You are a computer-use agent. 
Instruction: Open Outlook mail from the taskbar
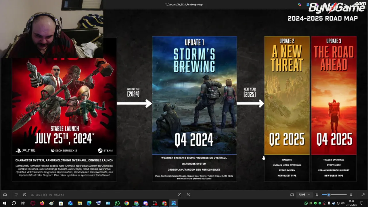tap(70, 203)
